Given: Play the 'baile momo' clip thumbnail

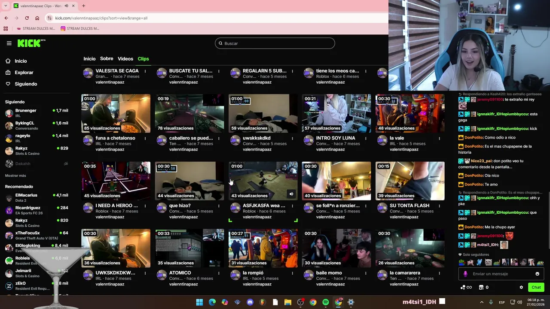Looking at the screenshot, I should [x=336, y=248].
